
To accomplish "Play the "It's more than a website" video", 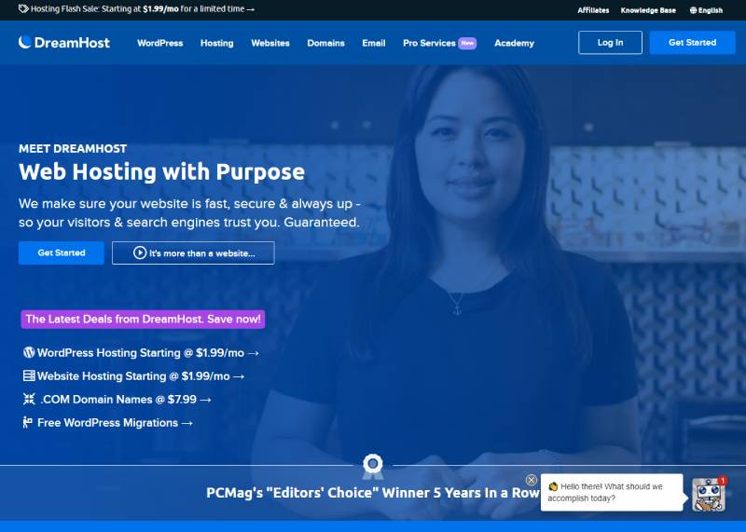I will click(x=193, y=252).
